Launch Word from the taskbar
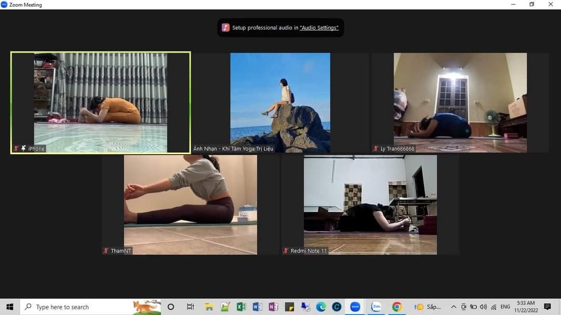 [x=257, y=307]
